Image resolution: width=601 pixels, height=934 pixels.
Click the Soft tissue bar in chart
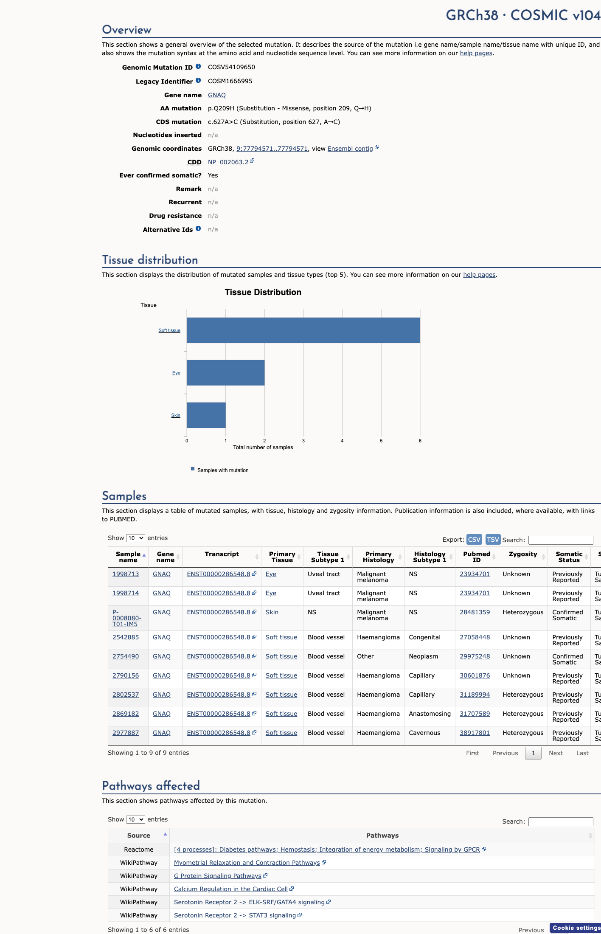click(x=303, y=330)
